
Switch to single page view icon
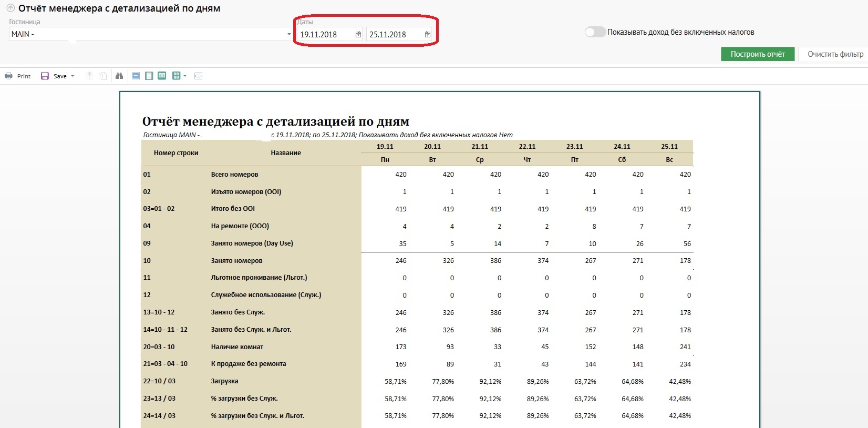[136, 76]
